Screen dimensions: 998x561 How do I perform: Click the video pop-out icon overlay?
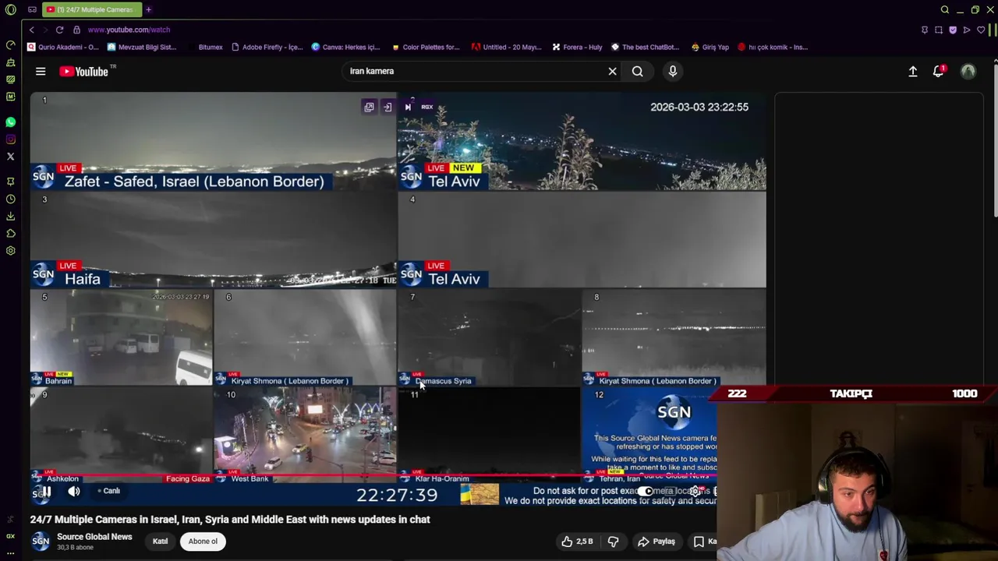click(370, 108)
